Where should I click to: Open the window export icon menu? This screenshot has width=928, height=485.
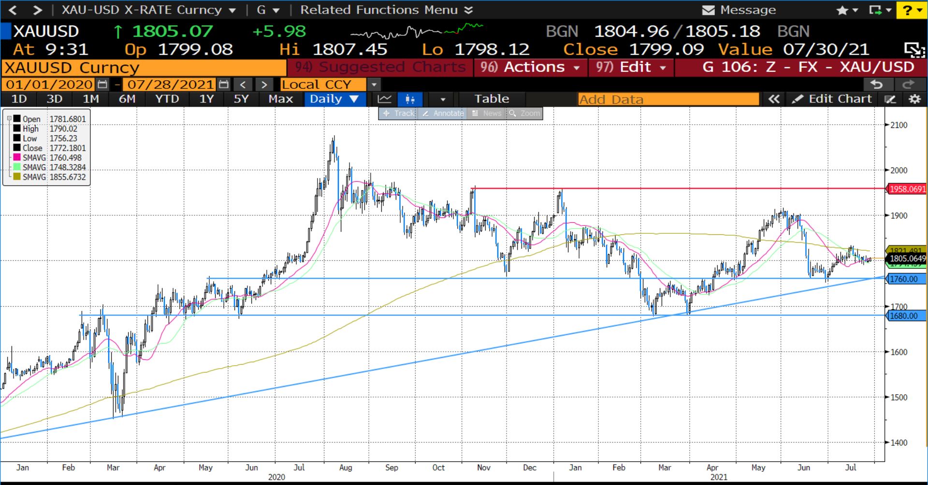coord(875,10)
